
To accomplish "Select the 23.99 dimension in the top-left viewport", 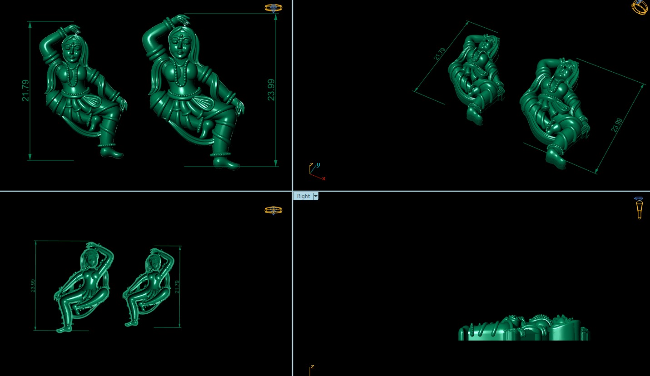I will pyautogui.click(x=271, y=89).
